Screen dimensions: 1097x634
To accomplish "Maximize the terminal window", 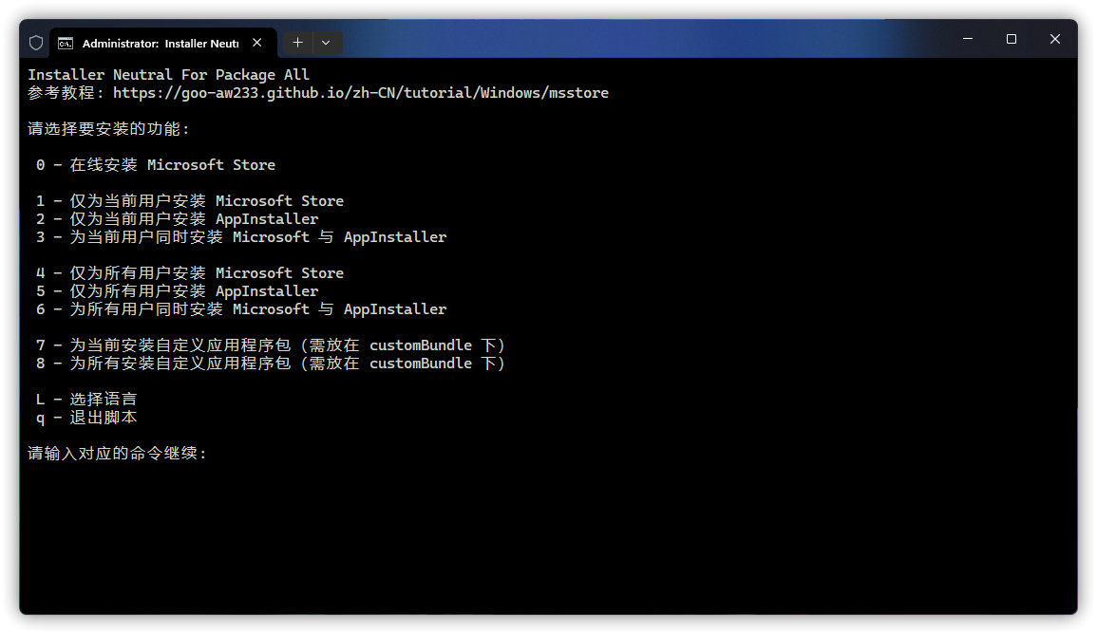I will (1012, 39).
